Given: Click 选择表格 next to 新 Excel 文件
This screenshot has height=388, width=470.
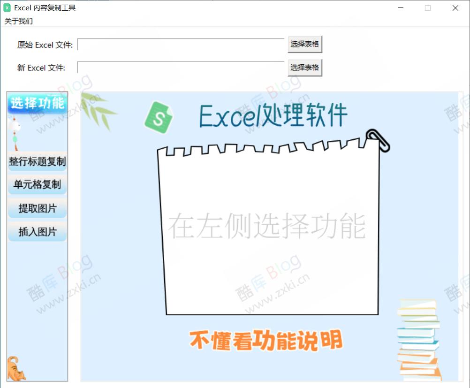Looking at the screenshot, I should pyautogui.click(x=304, y=67).
